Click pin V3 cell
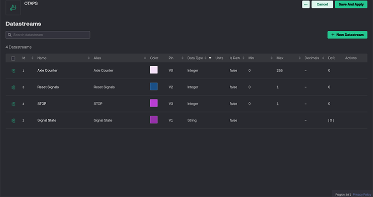 171,104
